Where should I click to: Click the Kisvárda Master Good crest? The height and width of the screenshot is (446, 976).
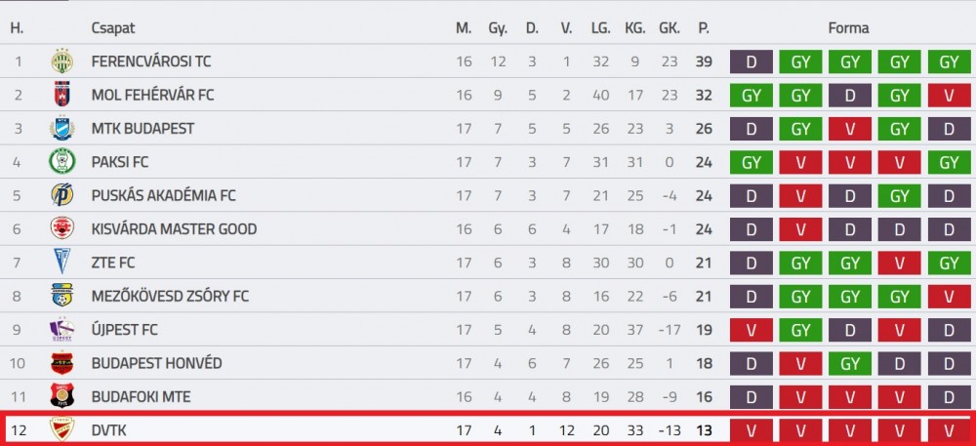pyautogui.click(x=62, y=229)
